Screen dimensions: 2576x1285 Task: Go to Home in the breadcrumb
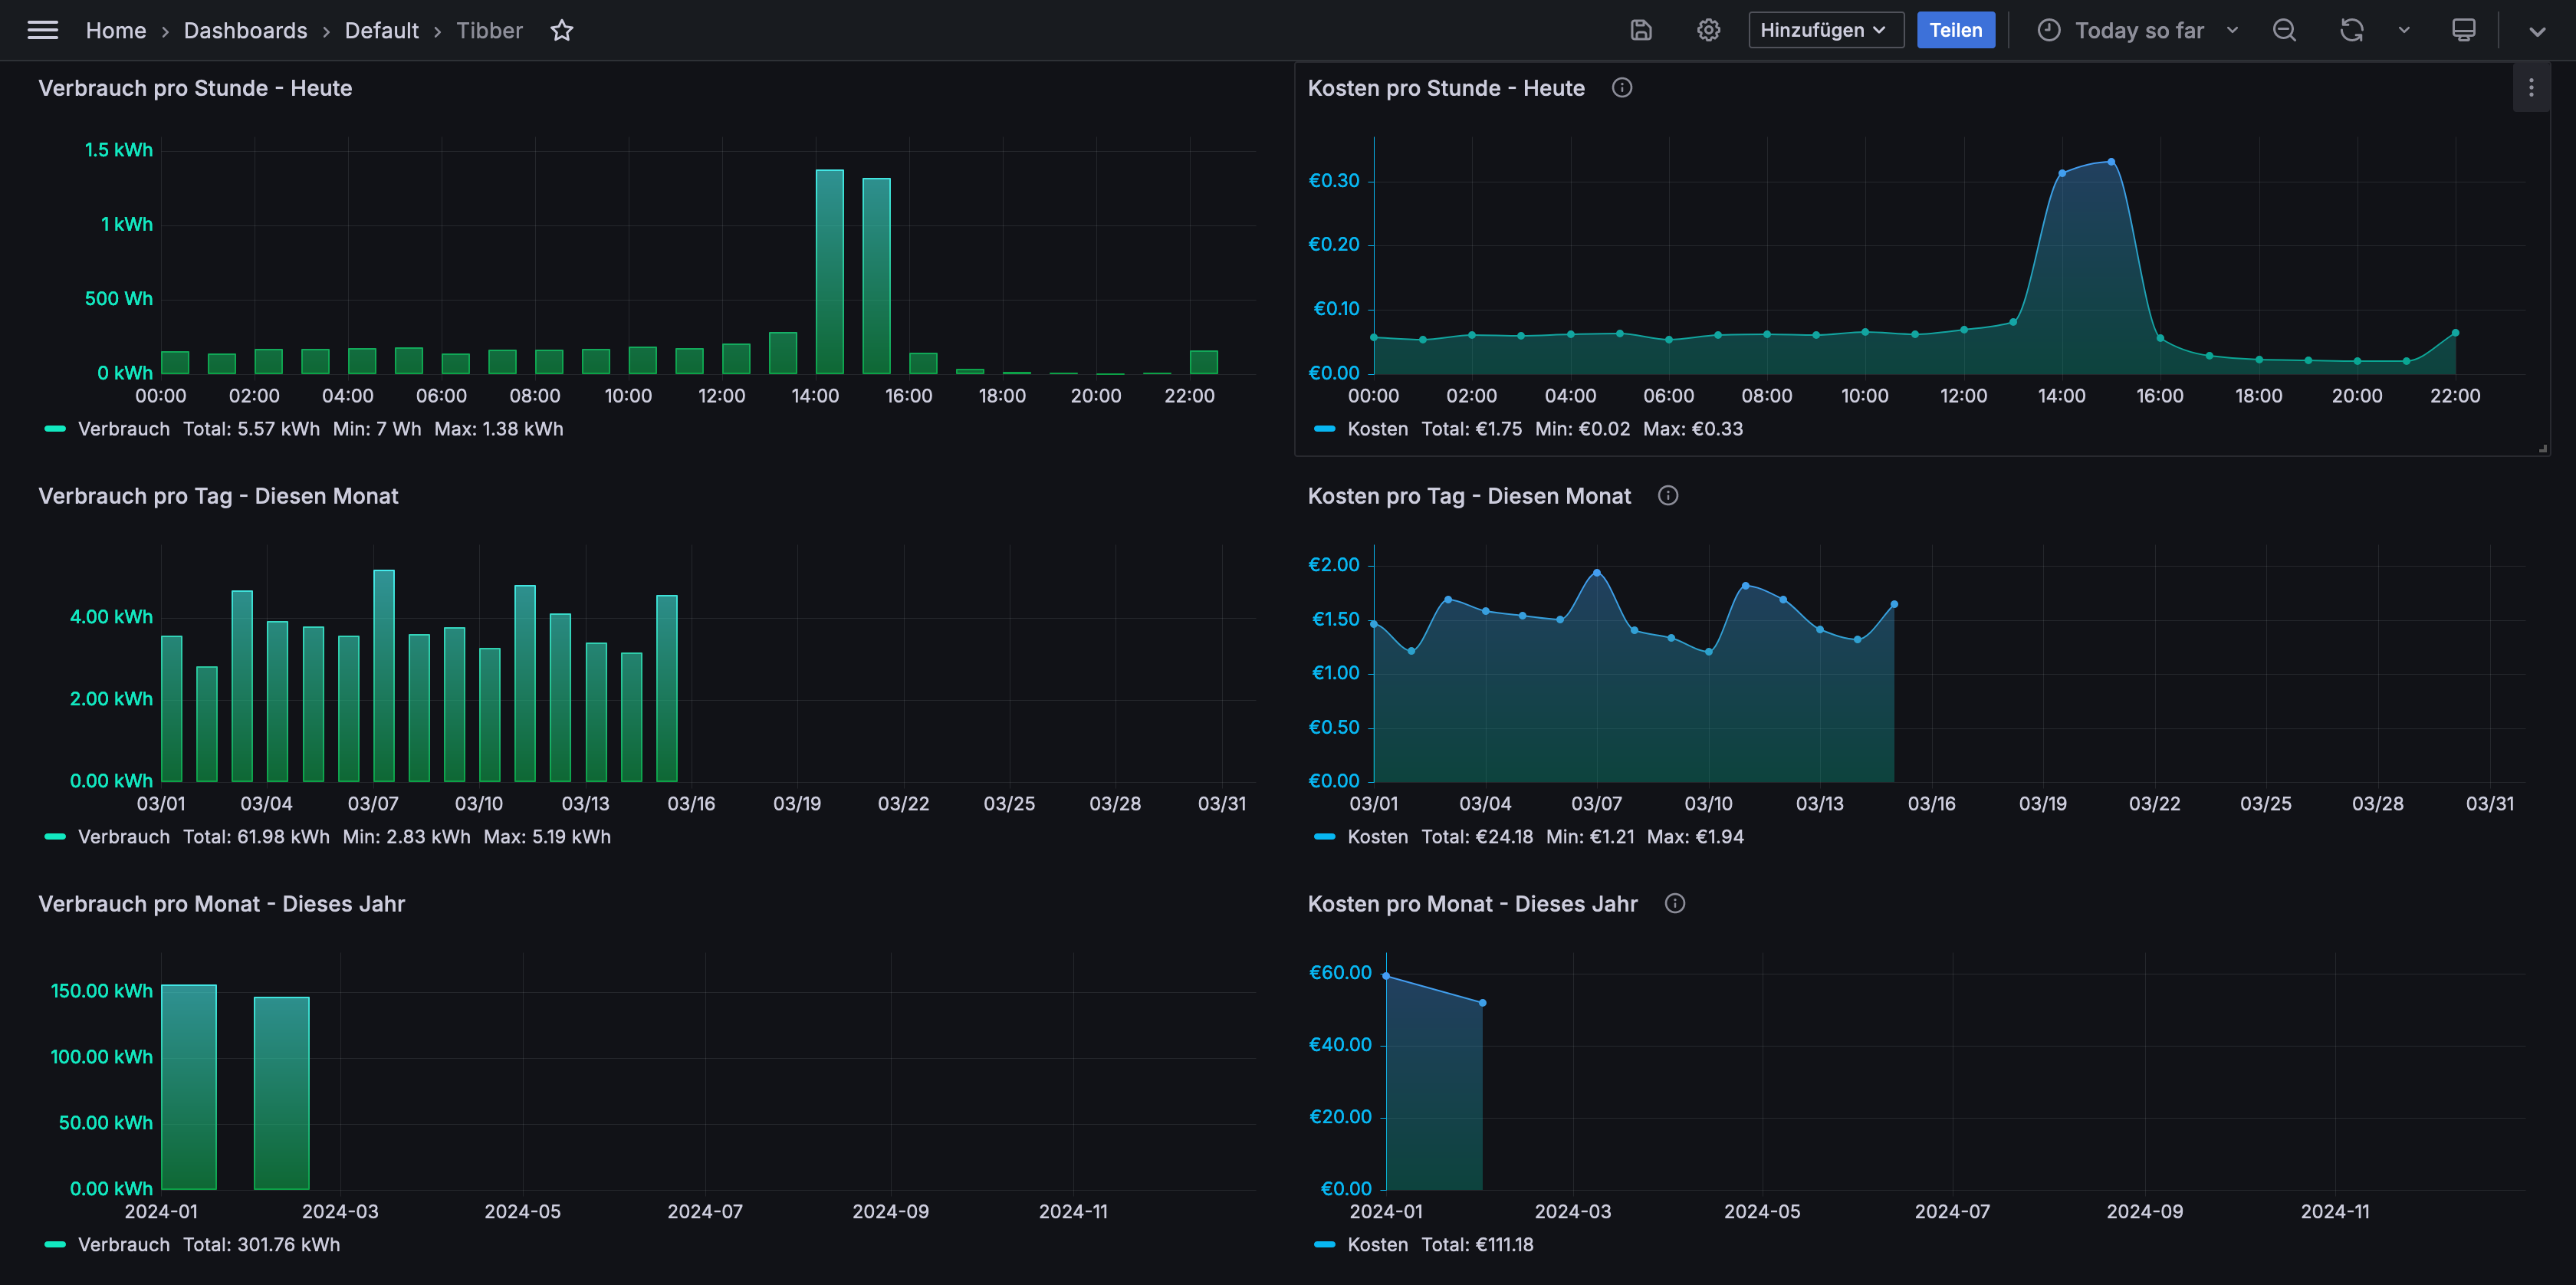click(x=116, y=30)
